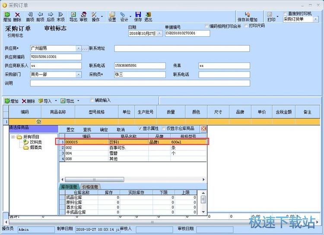Click the horizontal scrollbar thumb in product list
Image resolution: width=324 pixels, height=235 pixels.
click(94, 179)
